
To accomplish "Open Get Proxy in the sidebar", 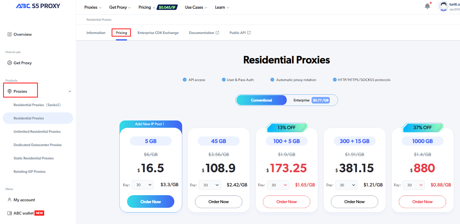I will point(23,63).
